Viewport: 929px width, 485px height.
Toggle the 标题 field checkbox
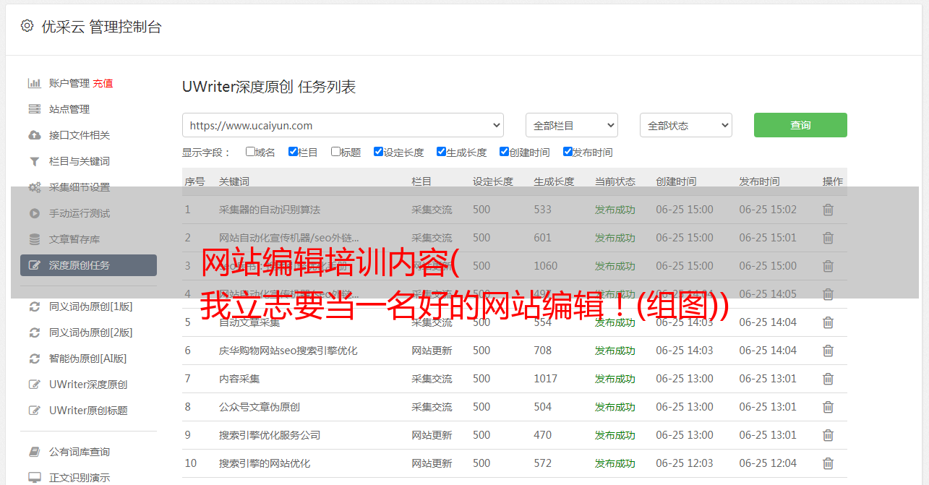(x=335, y=152)
